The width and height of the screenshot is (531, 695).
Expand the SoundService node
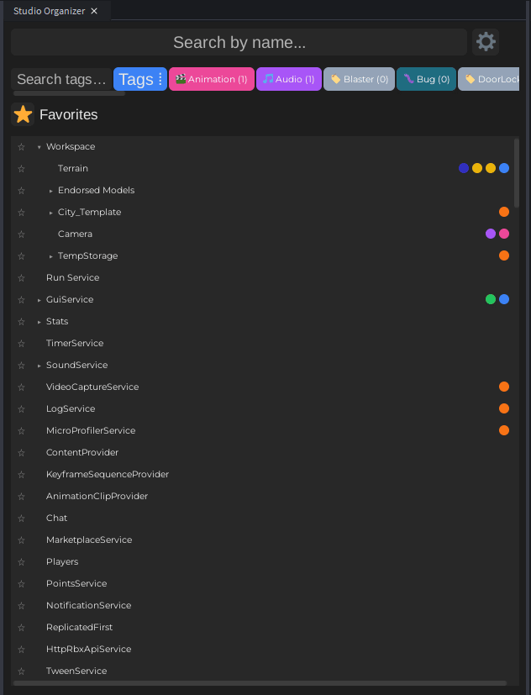39,366
